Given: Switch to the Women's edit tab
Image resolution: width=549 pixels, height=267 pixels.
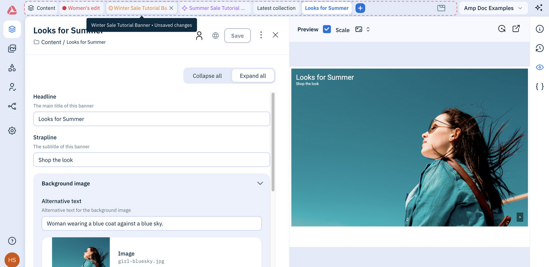Looking at the screenshot, I should [81, 8].
